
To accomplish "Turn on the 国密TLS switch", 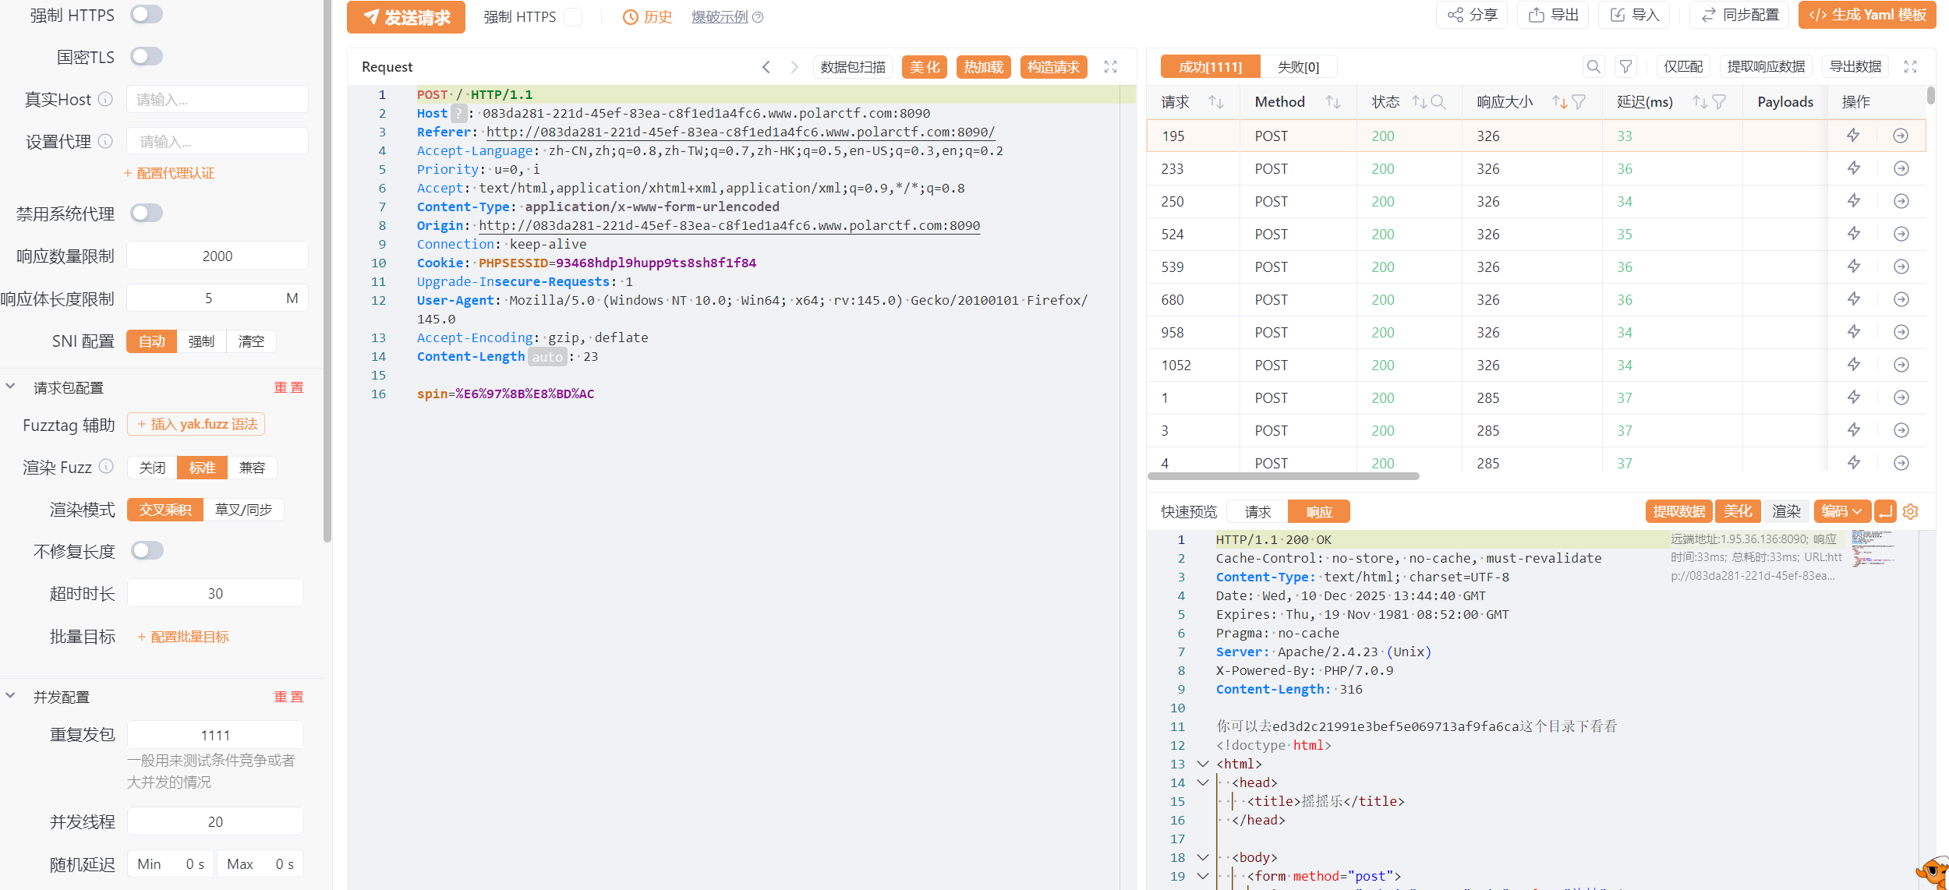I will click(146, 57).
